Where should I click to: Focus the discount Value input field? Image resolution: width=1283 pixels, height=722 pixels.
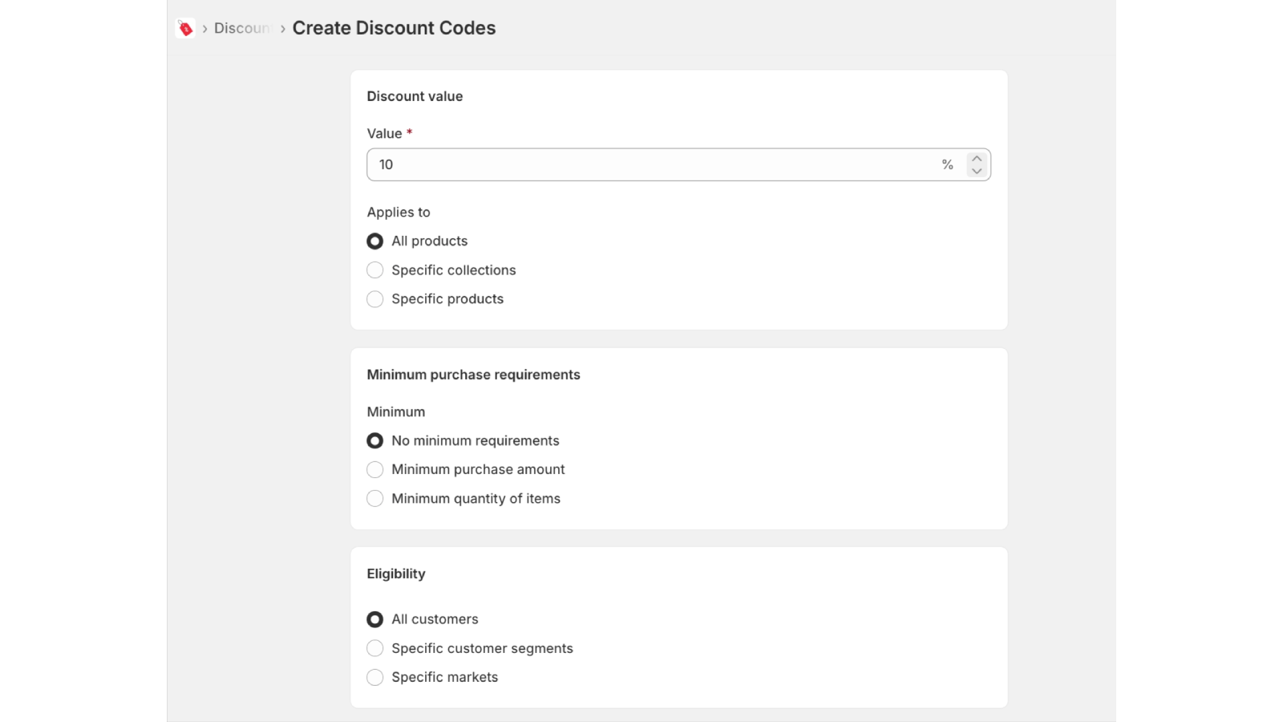pos(678,164)
